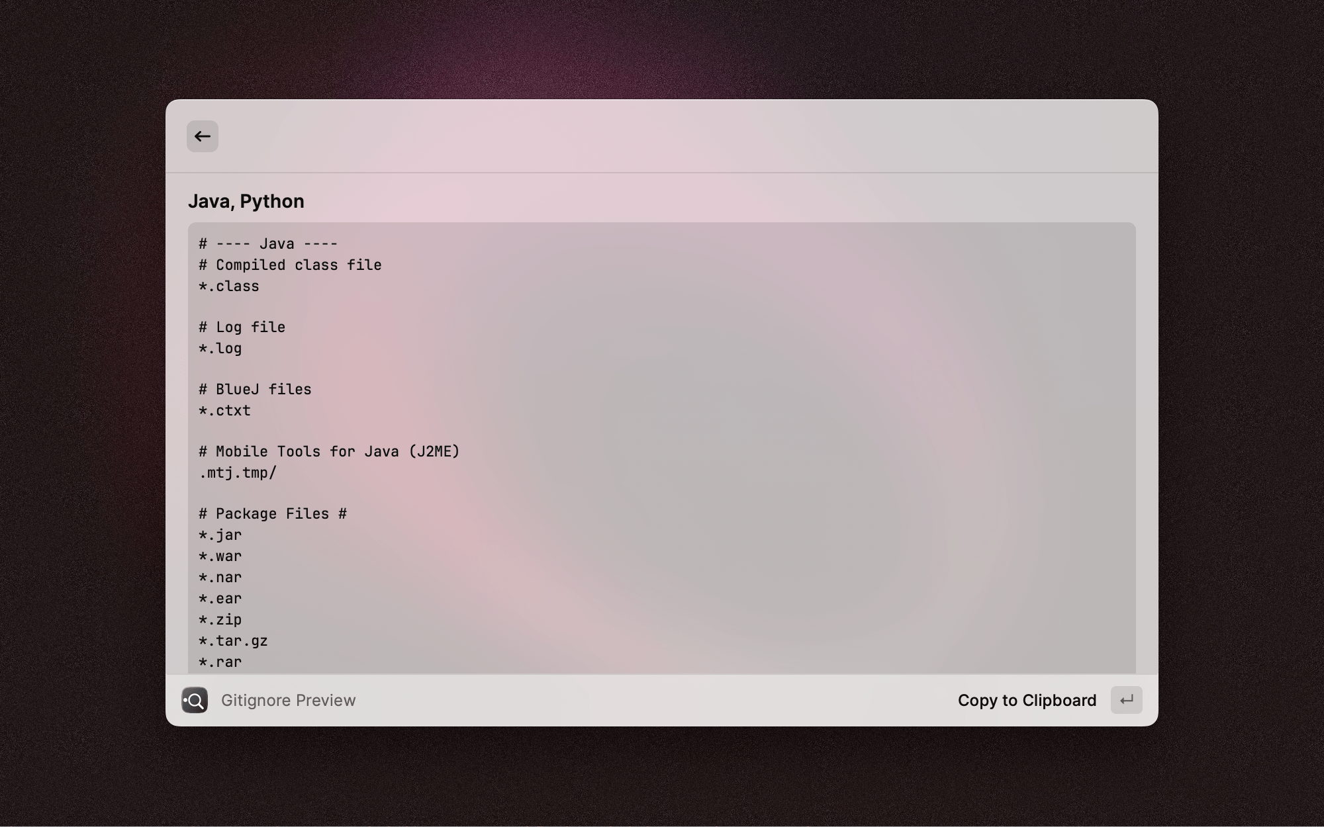The image size is (1324, 827).
Task: Click the Gitignore Preview label
Action: click(288, 700)
